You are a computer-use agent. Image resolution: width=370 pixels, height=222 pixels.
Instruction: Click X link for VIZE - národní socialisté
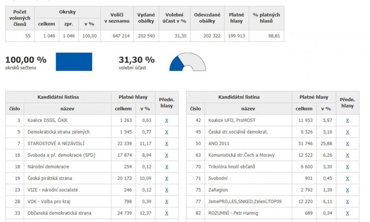click(167, 190)
